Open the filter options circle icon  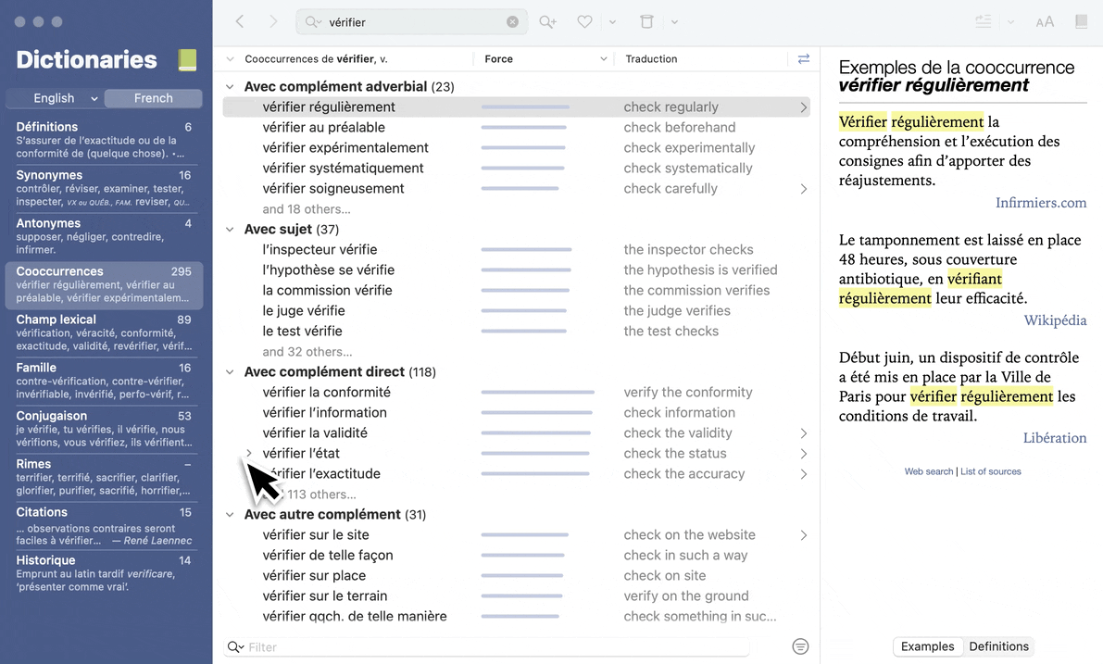(x=801, y=646)
